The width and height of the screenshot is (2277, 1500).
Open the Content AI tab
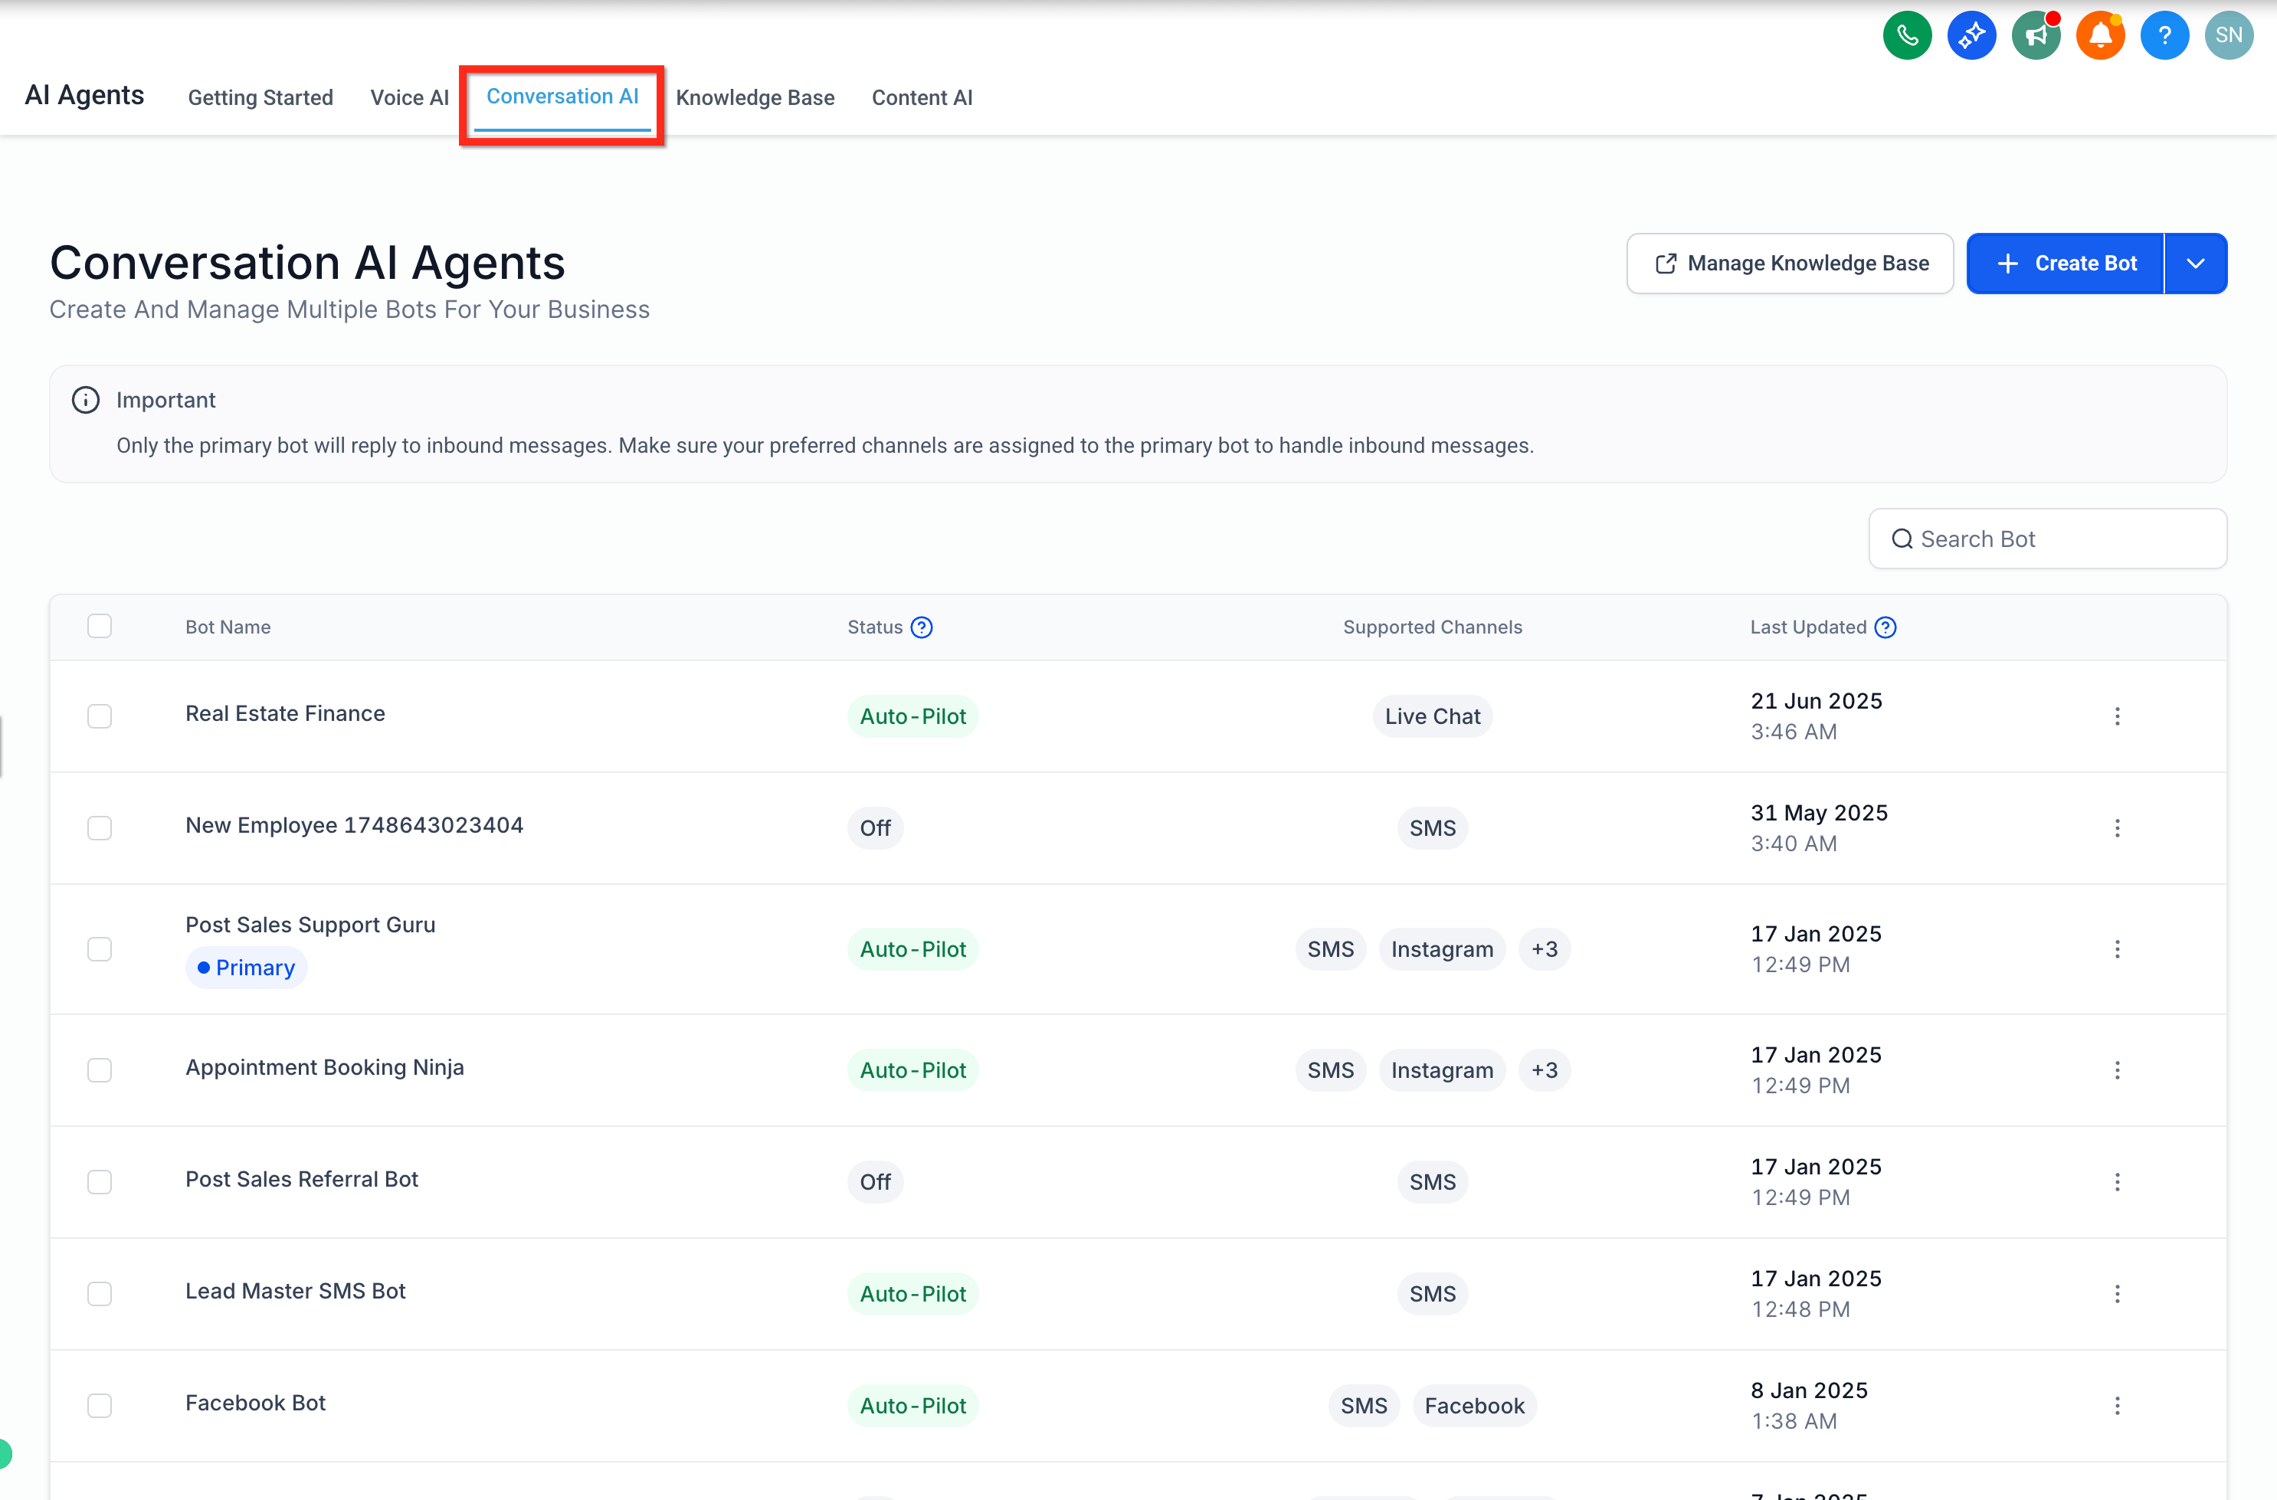coord(922,97)
